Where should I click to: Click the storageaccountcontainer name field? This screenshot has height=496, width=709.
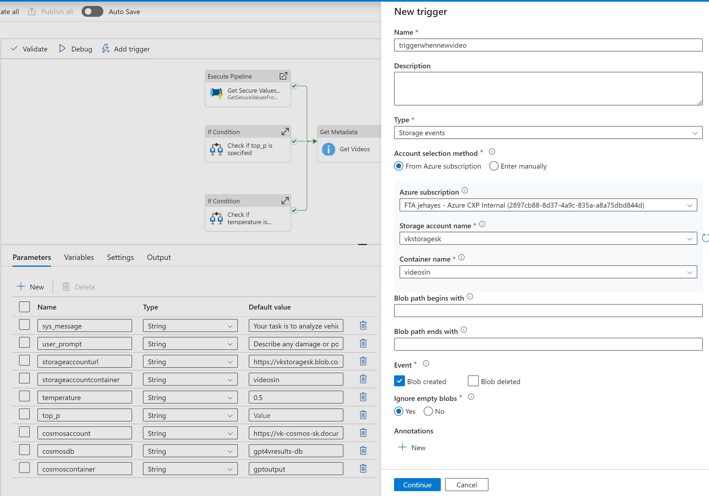coord(85,380)
